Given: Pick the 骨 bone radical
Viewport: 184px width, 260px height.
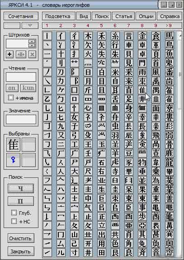Looking at the screenshot, I should (170, 144).
